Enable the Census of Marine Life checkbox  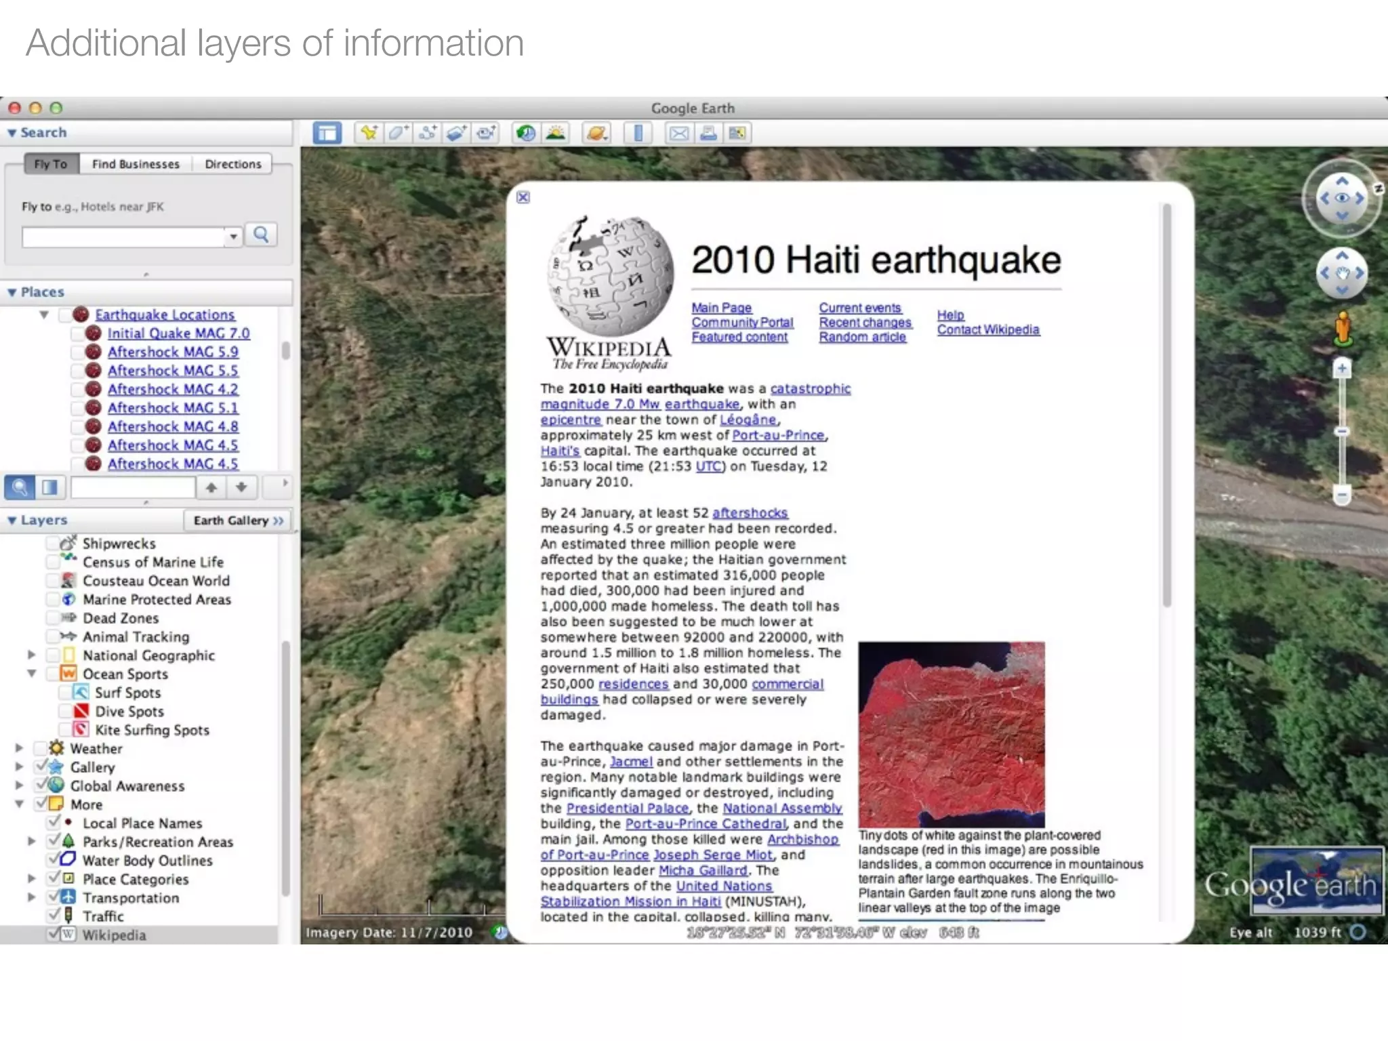coord(53,562)
